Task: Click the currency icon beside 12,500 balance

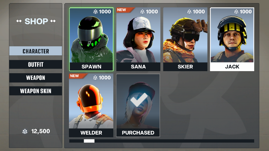Action: point(25,131)
